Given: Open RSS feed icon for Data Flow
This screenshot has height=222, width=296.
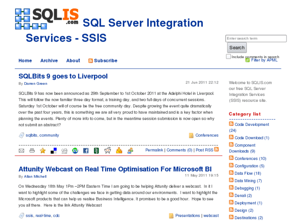Looking at the screenshot, I should coord(231,173).
